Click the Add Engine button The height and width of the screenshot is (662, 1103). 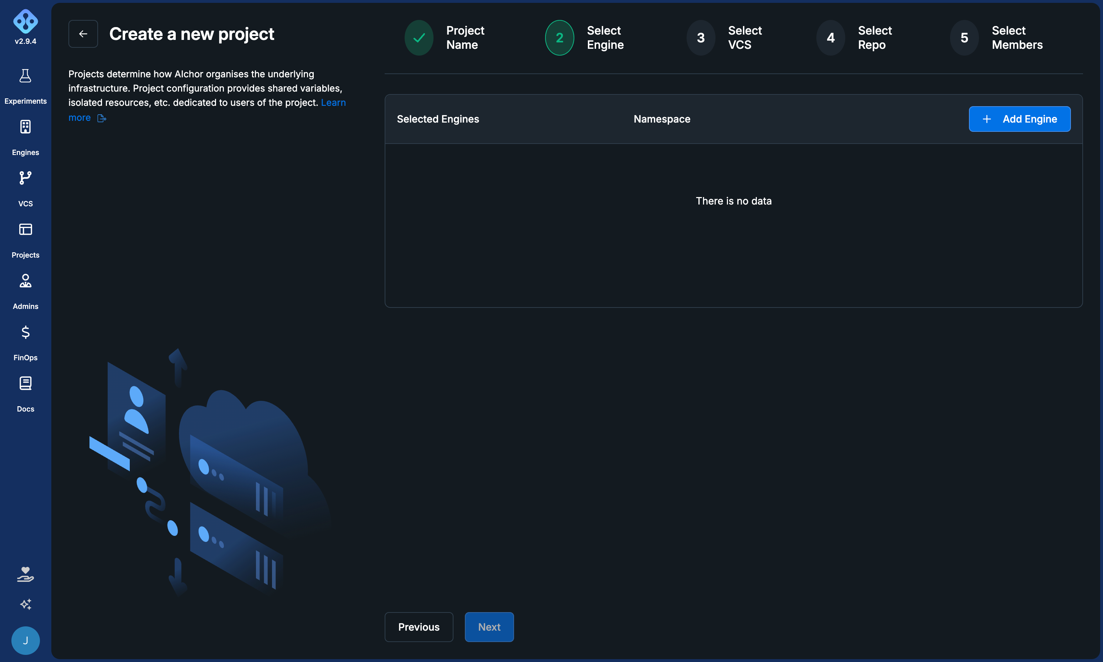[1020, 119]
